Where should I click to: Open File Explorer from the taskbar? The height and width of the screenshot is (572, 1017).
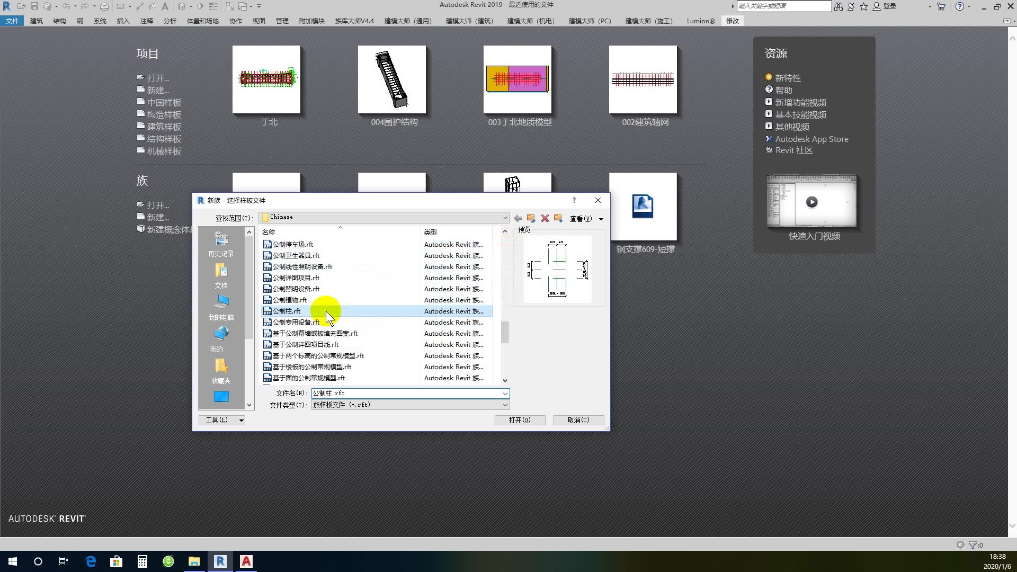pos(194,561)
